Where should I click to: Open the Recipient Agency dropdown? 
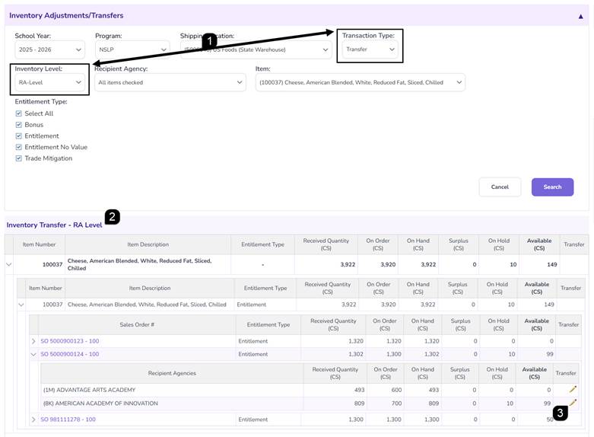pos(170,82)
